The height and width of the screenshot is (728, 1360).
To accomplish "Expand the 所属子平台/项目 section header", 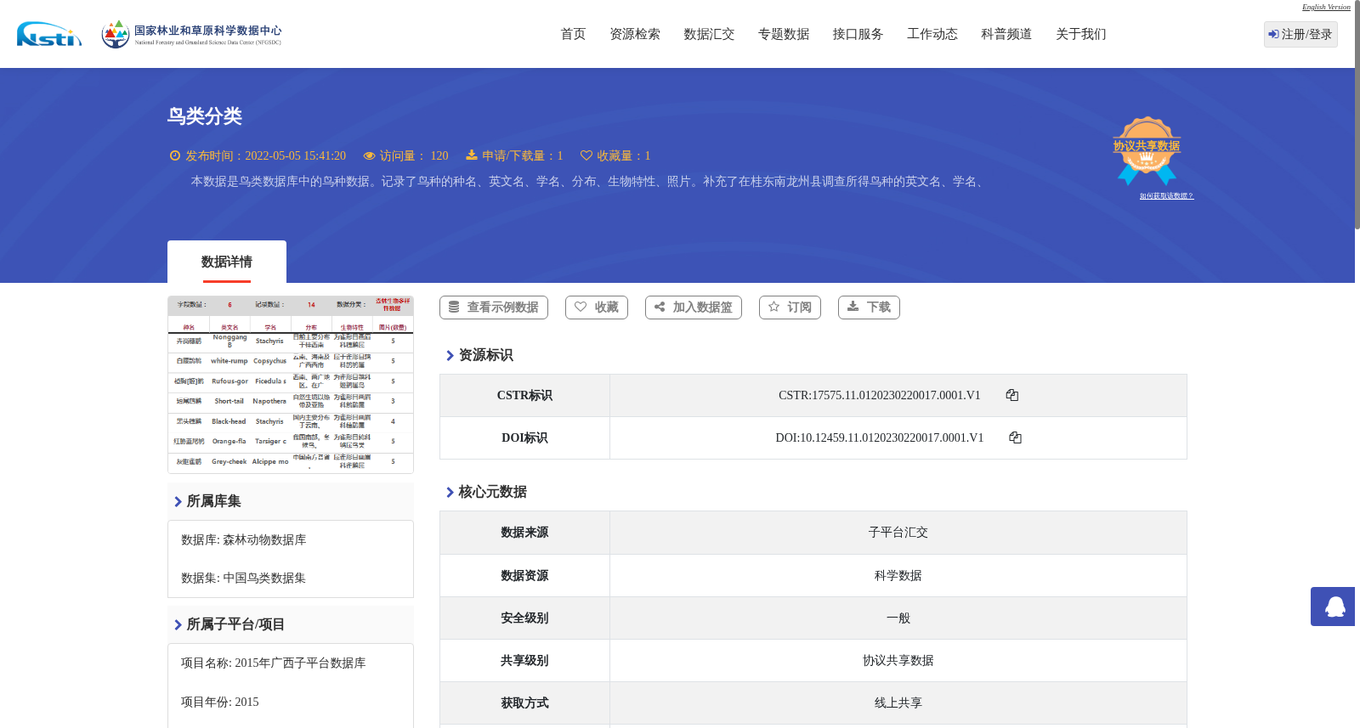I will [291, 624].
